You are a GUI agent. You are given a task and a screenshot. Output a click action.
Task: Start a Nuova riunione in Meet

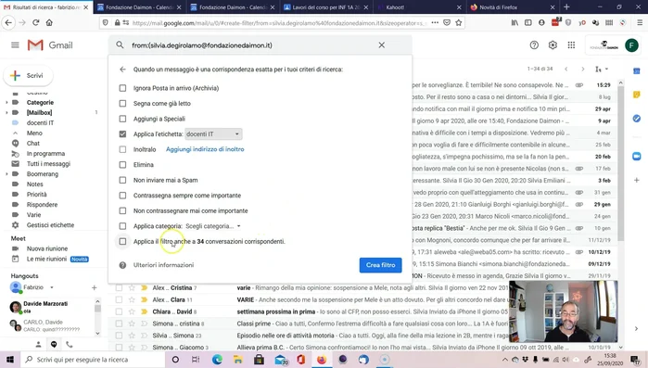pos(47,248)
